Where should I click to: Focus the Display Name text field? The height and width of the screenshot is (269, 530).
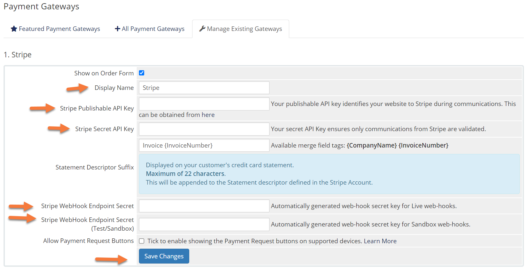pyautogui.click(x=204, y=88)
